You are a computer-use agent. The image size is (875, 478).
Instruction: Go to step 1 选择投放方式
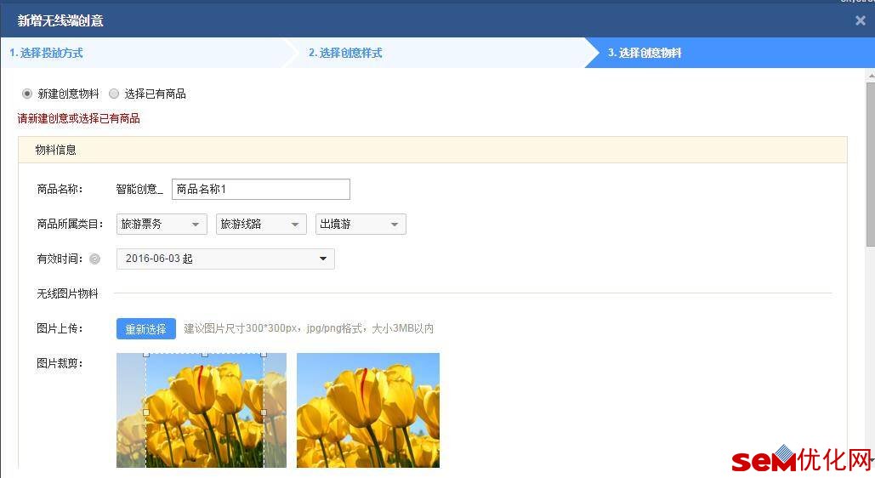46,53
